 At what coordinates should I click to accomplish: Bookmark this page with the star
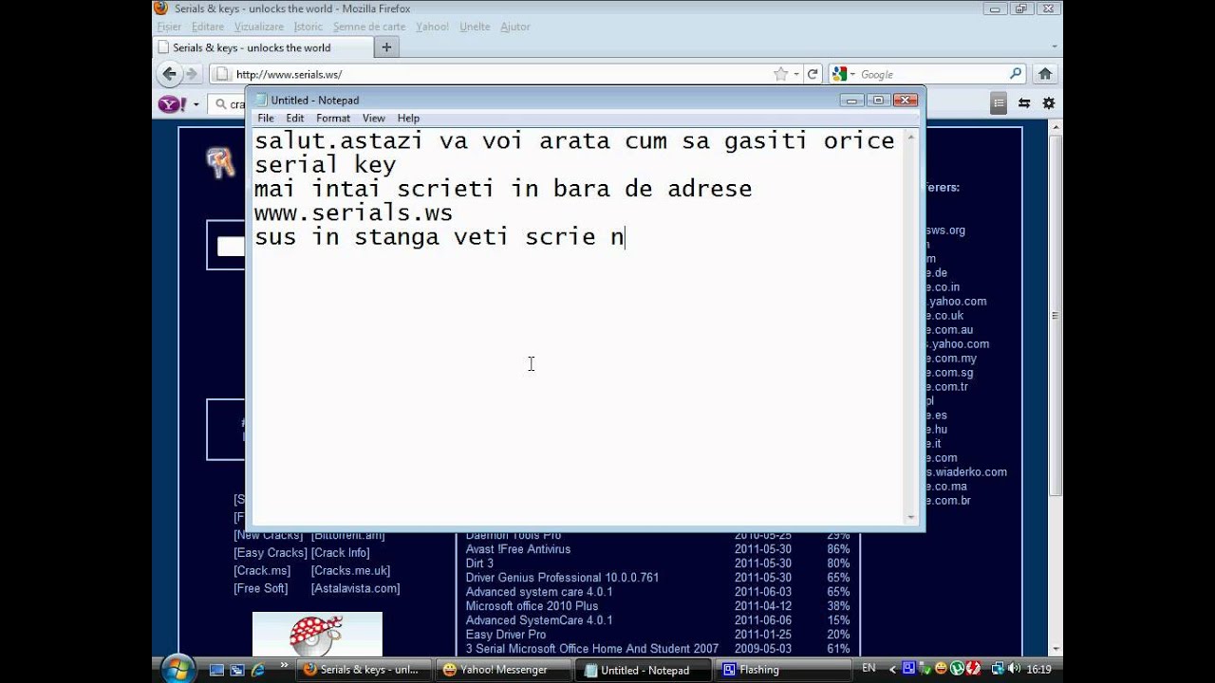(x=780, y=74)
